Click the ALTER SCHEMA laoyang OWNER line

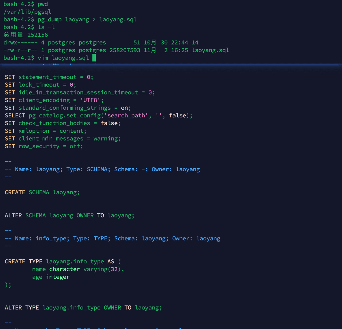pyautogui.click(x=69, y=215)
